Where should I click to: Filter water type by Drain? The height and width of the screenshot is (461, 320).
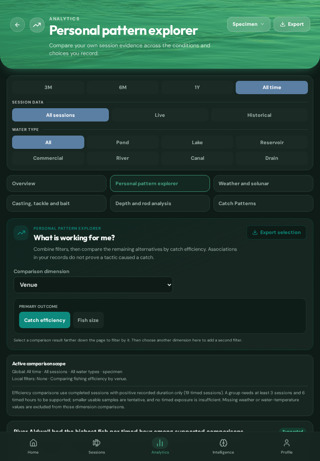coord(272,158)
